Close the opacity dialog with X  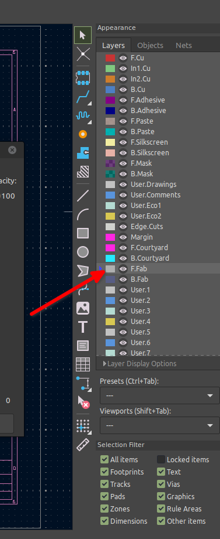pyautogui.click(x=12, y=150)
